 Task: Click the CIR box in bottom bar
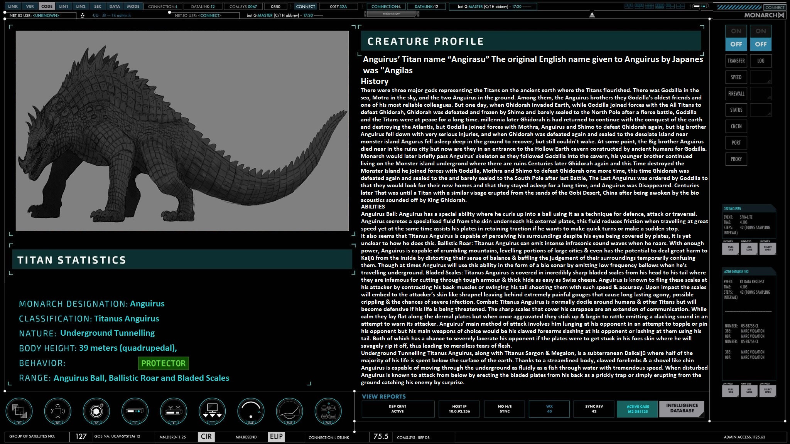click(x=206, y=437)
